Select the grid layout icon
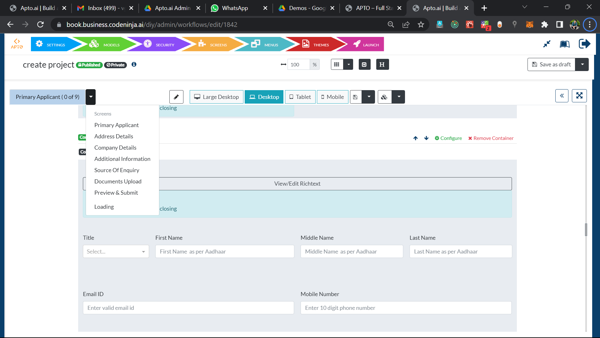The image size is (600, 338). coord(337,64)
